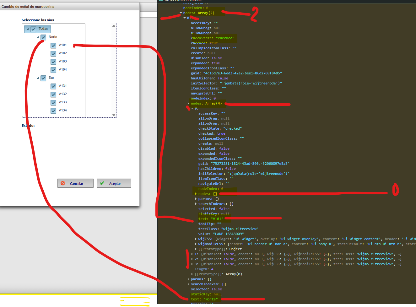Collapse the nodes: Array(4) entry in console
This screenshot has width=416, height=307.
pyautogui.click(x=188, y=103)
